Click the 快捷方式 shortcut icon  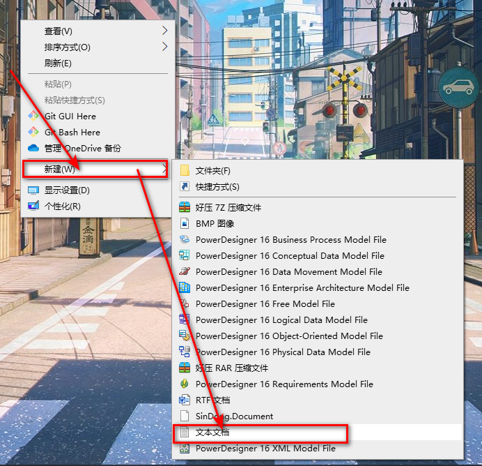coord(185,186)
